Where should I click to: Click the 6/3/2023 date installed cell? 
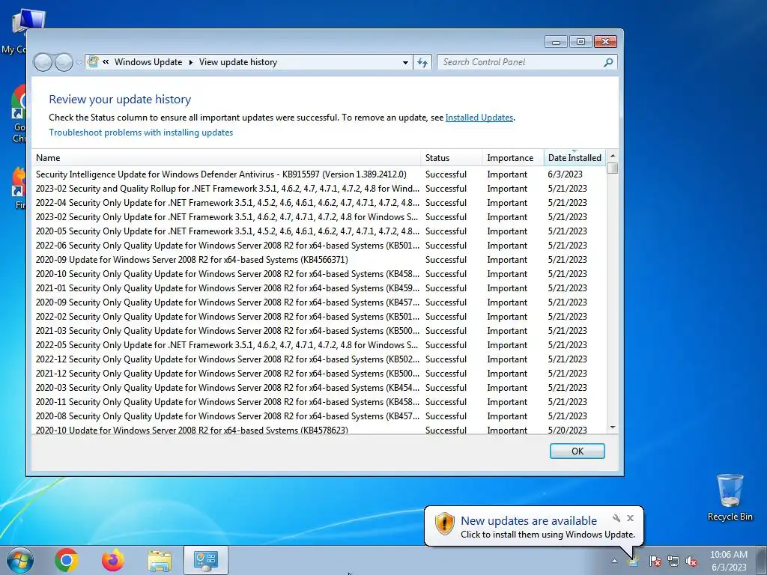click(x=565, y=174)
